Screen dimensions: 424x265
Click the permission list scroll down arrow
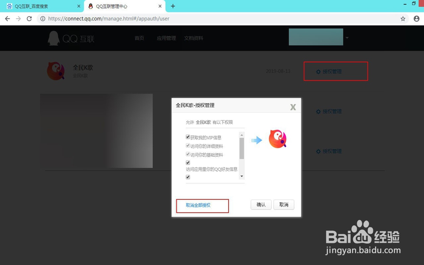click(x=242, y=176)
